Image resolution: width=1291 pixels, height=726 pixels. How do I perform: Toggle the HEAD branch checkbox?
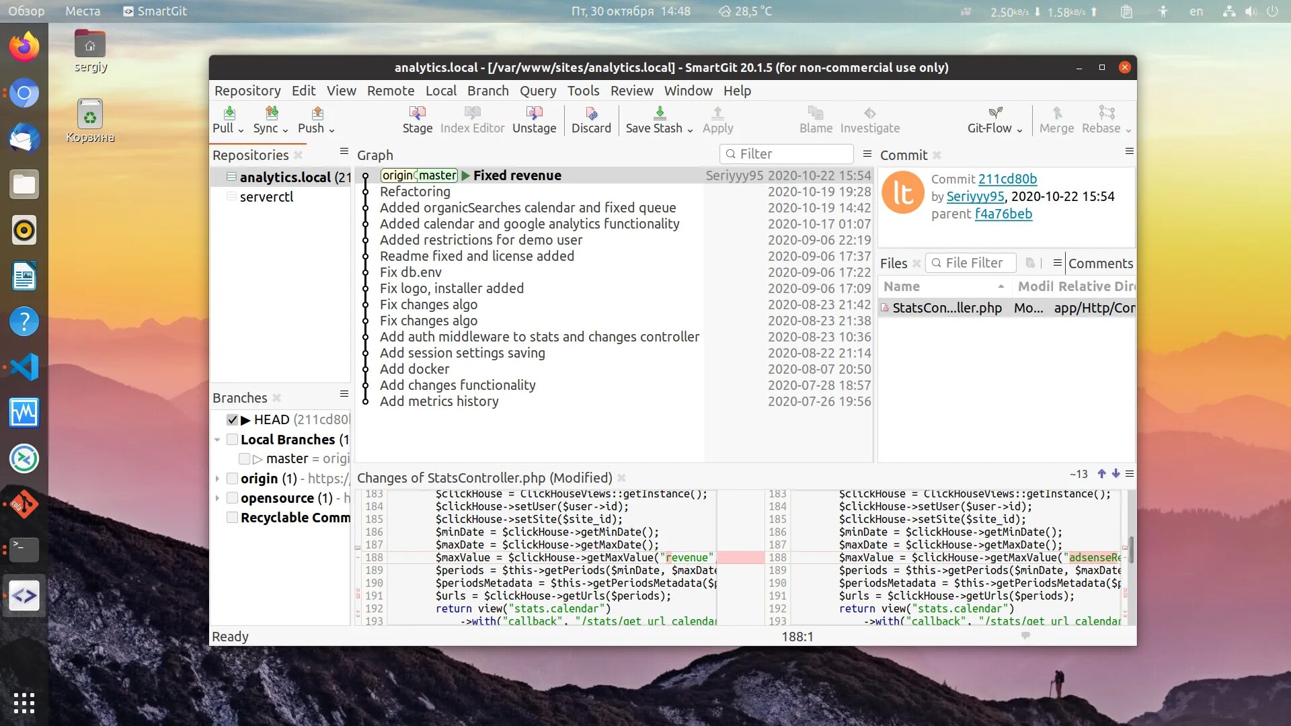[233, 419]
